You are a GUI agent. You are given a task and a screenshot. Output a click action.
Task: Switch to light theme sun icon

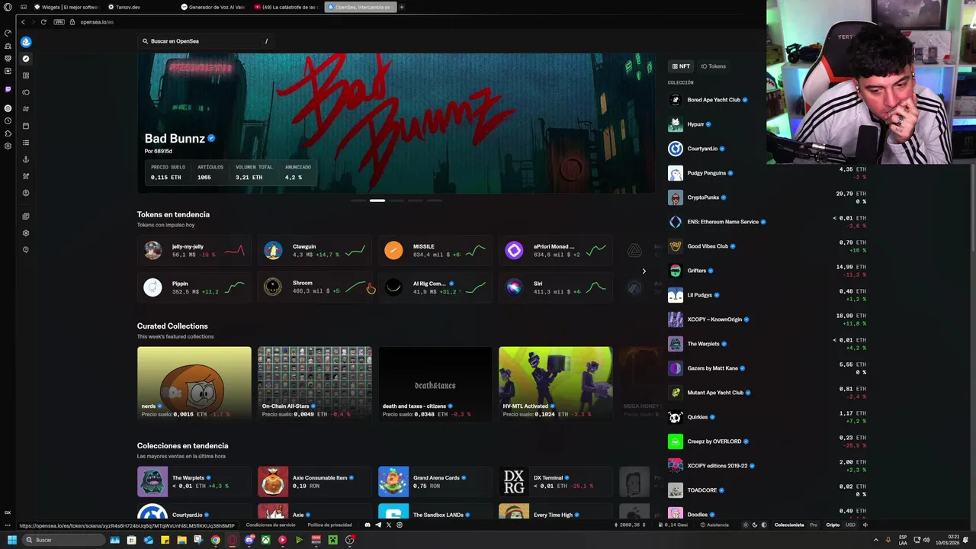pyautogui.click(x=746, y=525)
